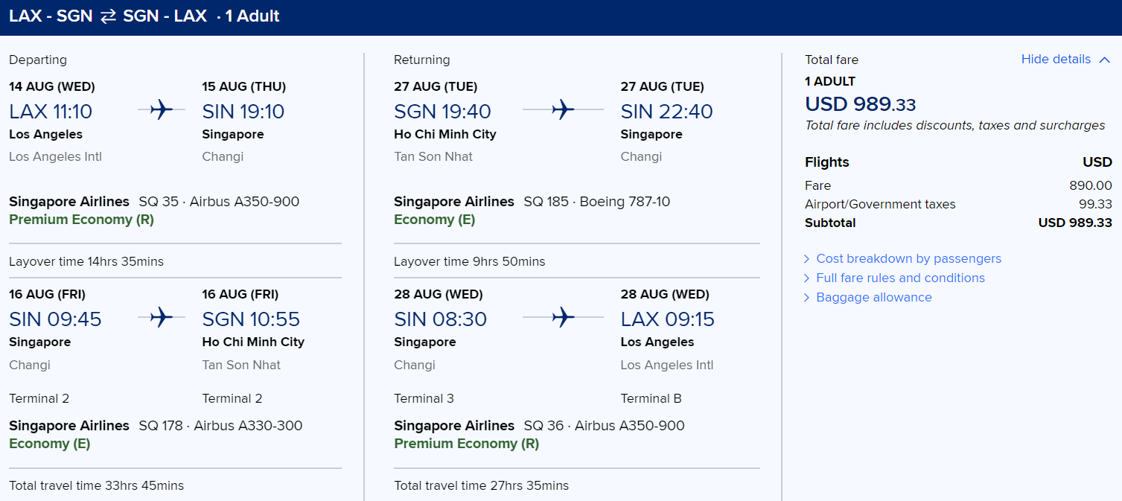Click the Hide details link
Screen dimensions: 1122x501
pos(1056,60)
